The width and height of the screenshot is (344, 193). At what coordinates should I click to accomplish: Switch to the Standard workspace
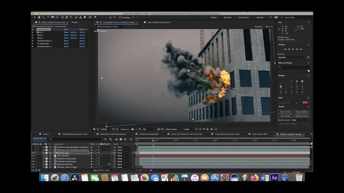[227, 18]
